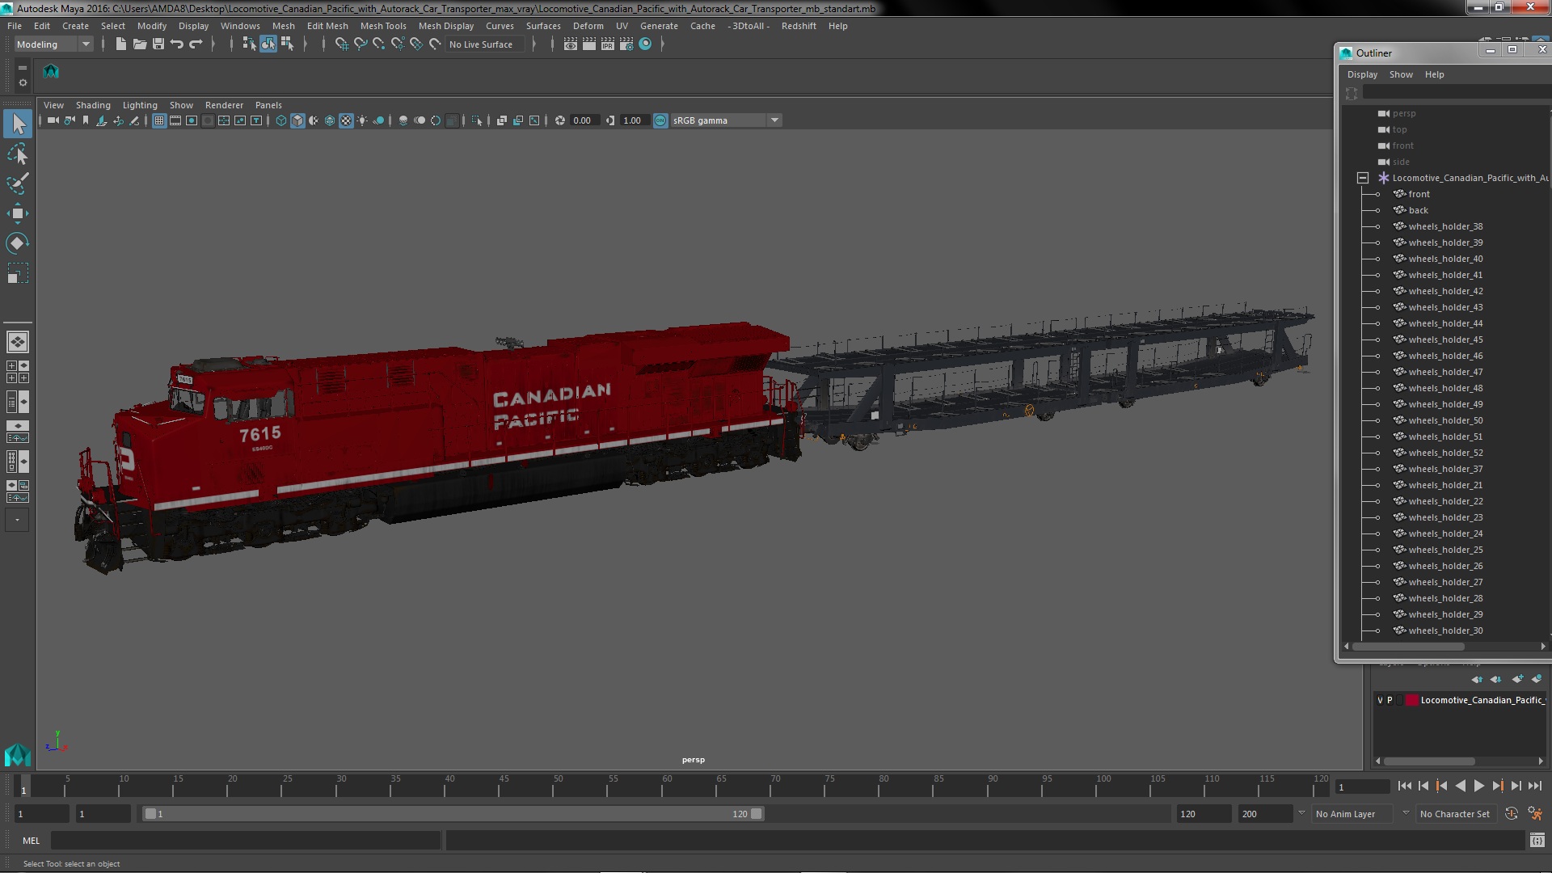Collapse Locomotive_Canadian_Pacific group in Outliner

(x=1363, y=178)
